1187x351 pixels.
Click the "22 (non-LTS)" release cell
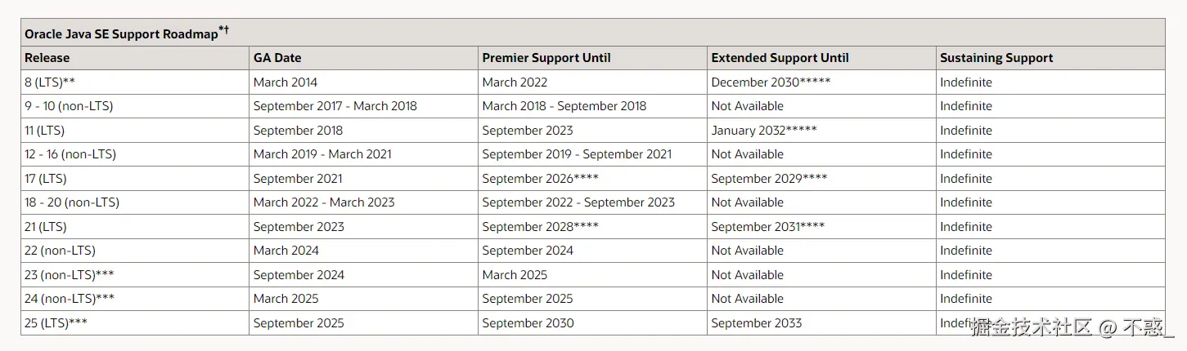(60, 251)
